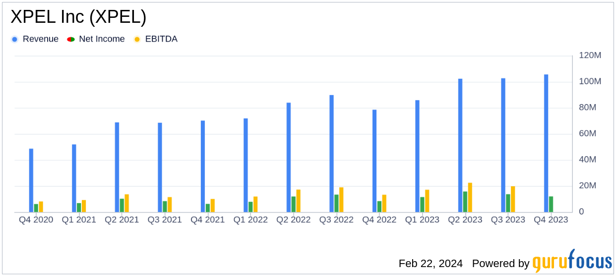Select the Q2 2022 blue revenue bar
616x276 pixels.
289,158
